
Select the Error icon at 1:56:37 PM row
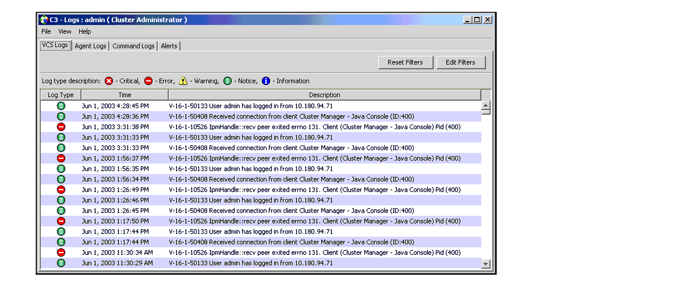pos(61,158)
